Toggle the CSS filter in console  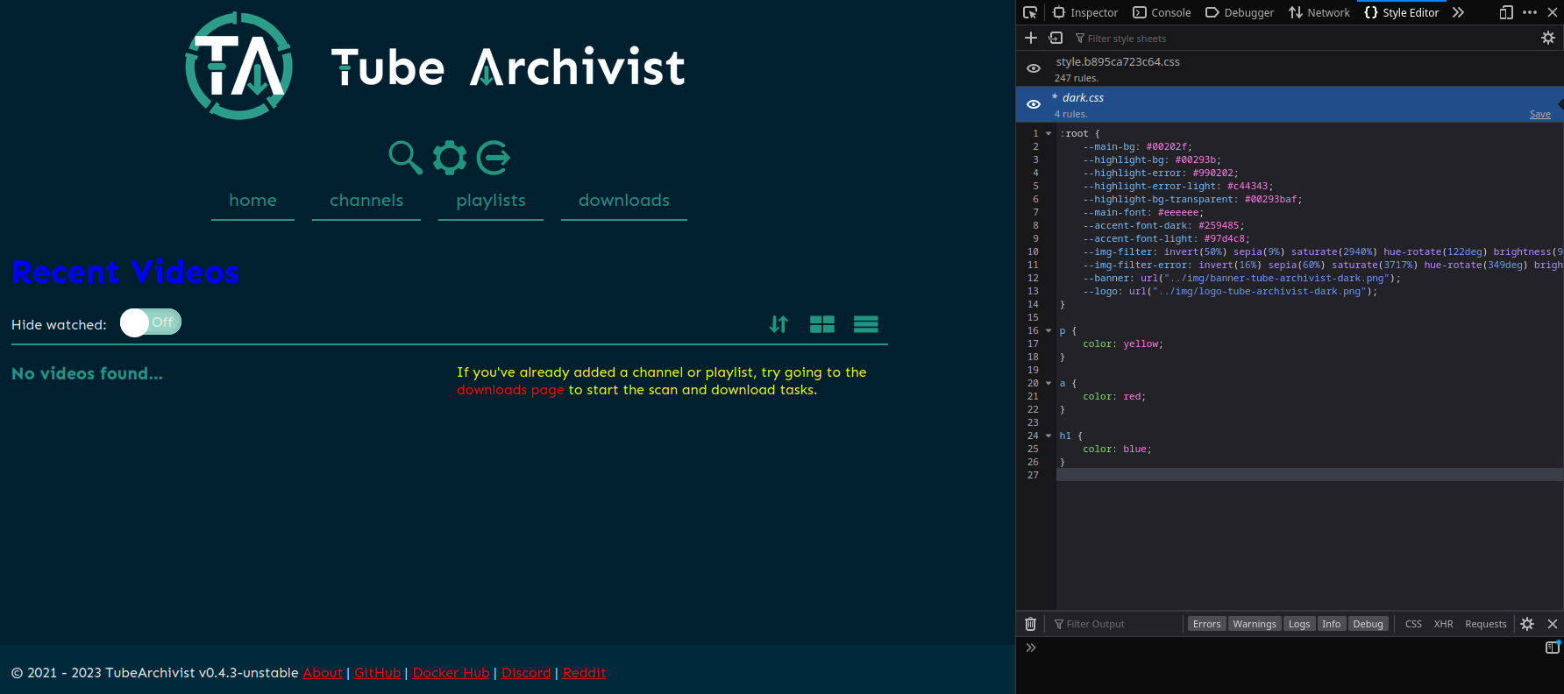1413,624
